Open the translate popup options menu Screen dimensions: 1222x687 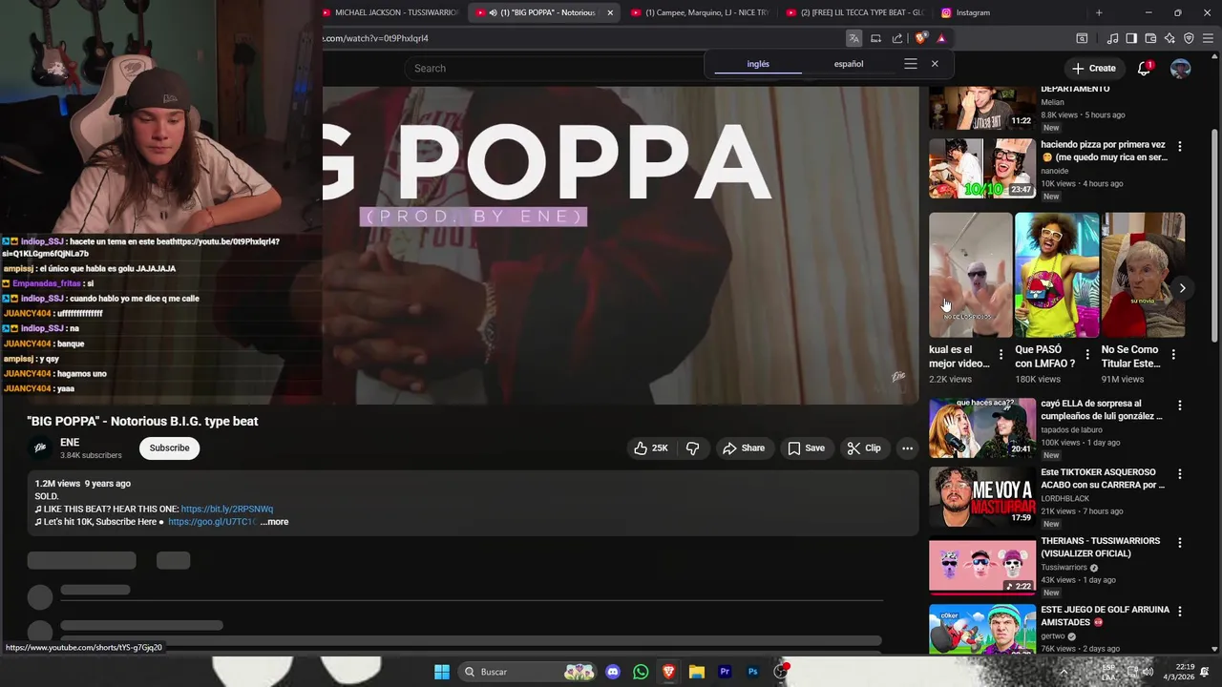pyautogui.click(x=911, y=64)
